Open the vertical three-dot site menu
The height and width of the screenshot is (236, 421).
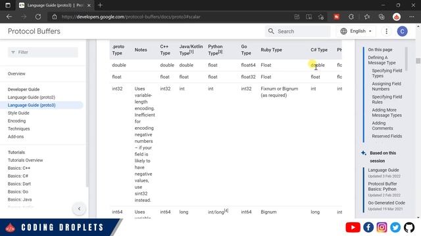(x=386, y=31)
